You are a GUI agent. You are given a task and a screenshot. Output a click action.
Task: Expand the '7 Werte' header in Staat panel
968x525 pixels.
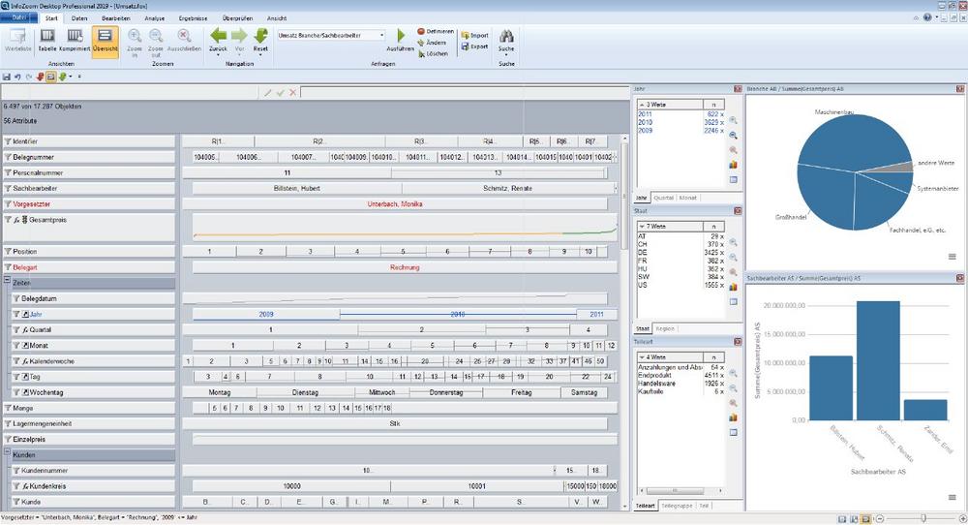click(669, 226)
